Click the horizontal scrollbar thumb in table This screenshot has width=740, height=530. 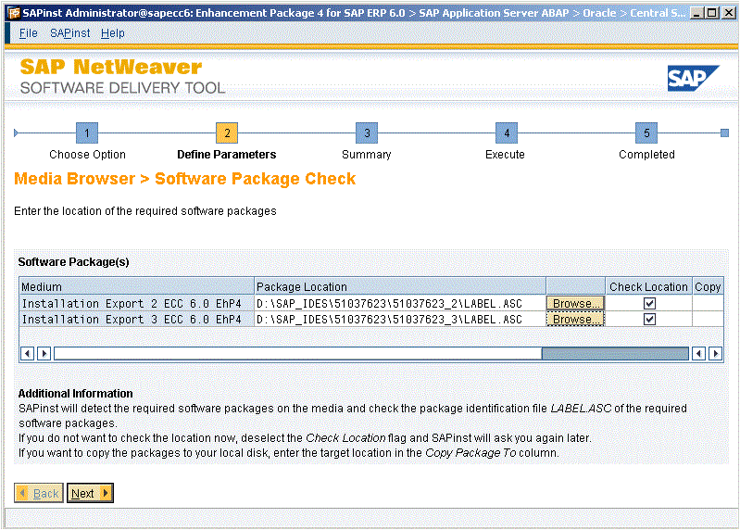pos(614,353)
